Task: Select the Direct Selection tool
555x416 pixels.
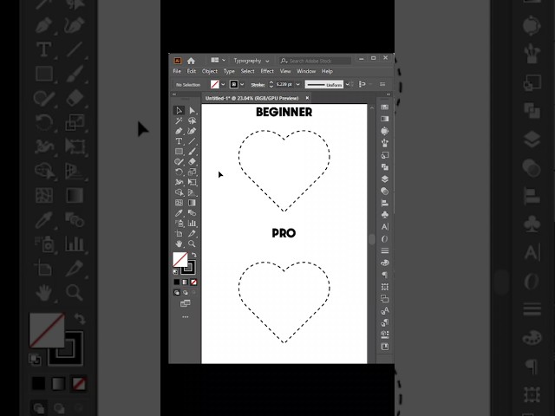Action: pyautogui.click(x=193, y=111)
